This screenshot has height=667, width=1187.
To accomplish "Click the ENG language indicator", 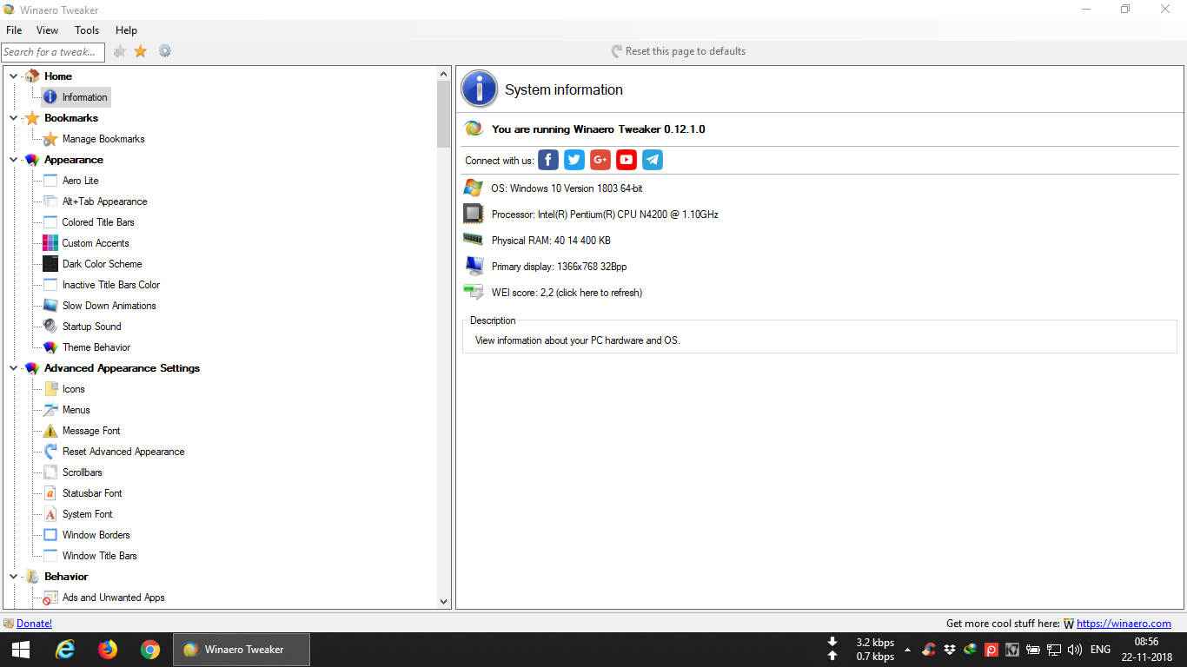I will point(1100,650).
